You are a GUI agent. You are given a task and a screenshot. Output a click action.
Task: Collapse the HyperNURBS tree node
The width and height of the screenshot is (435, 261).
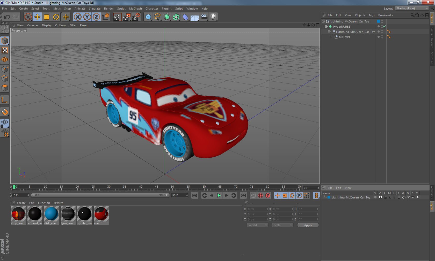[326, 27]
